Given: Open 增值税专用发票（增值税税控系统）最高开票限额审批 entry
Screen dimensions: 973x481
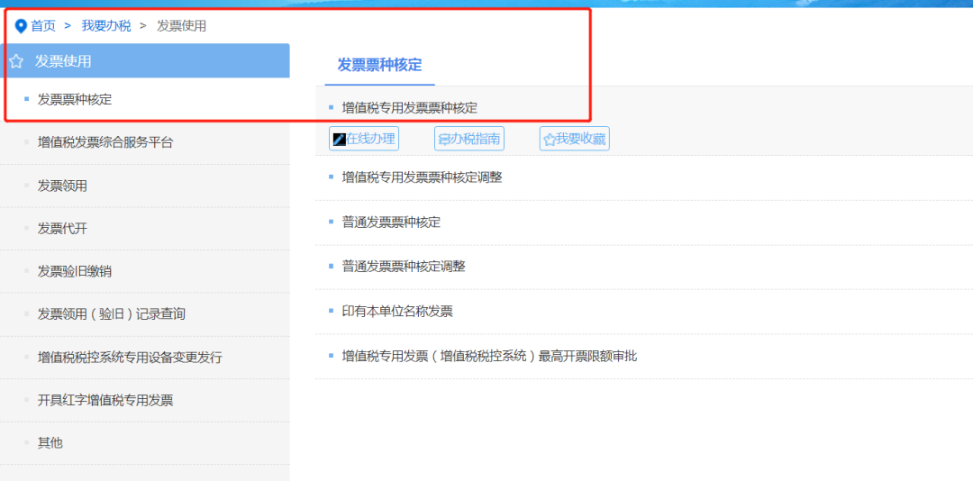Looking at the screenshot, I should 489,357.
